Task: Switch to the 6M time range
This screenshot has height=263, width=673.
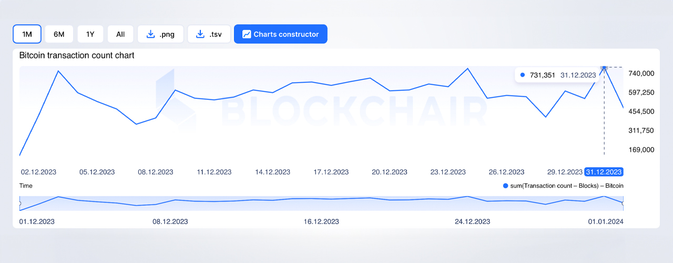Action: click(59, 34)
